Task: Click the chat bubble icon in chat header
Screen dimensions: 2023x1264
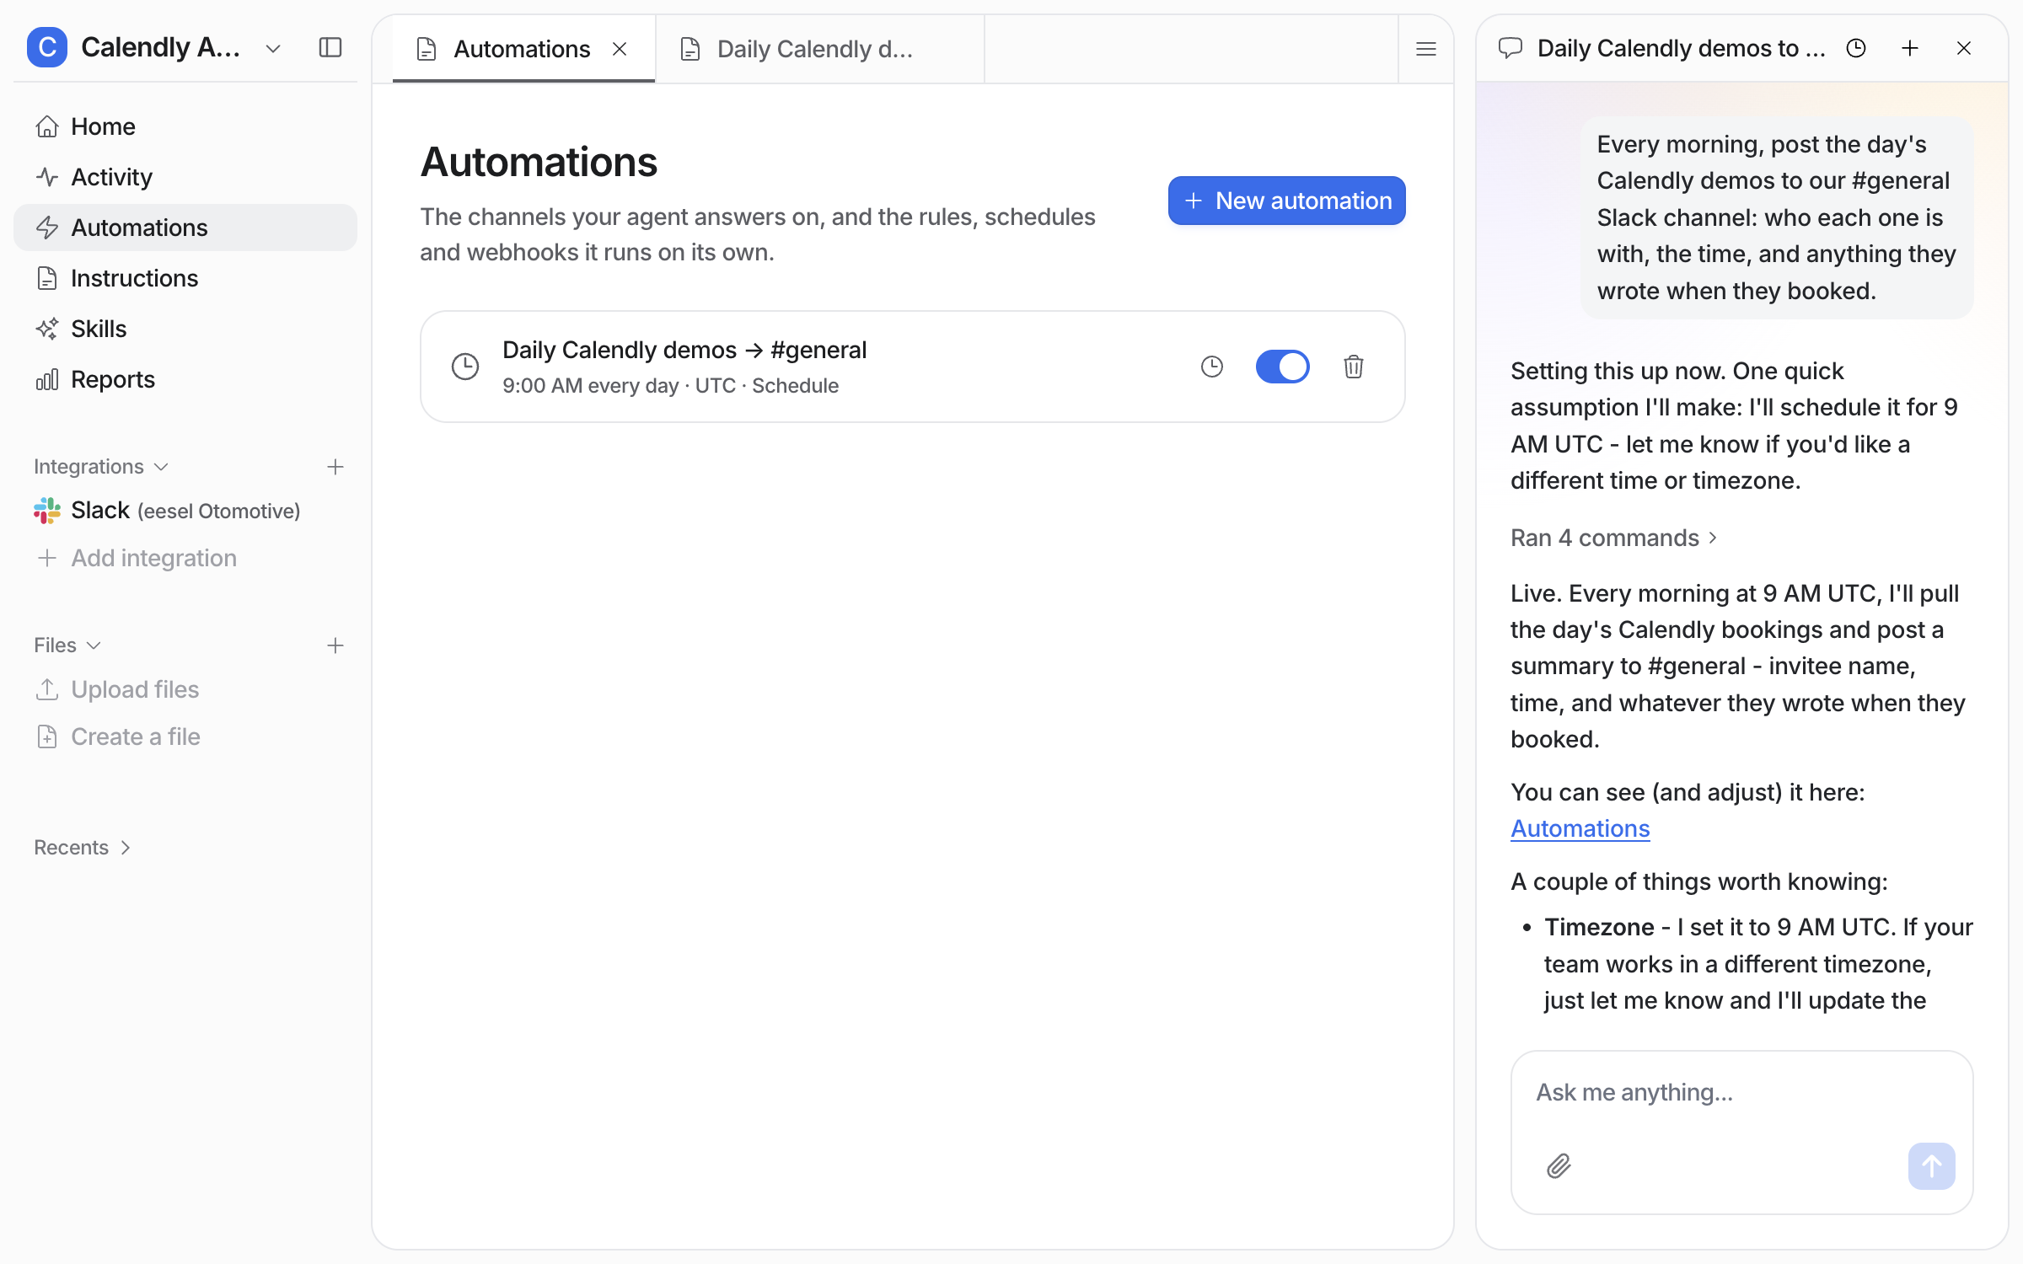Action: 1511,48
